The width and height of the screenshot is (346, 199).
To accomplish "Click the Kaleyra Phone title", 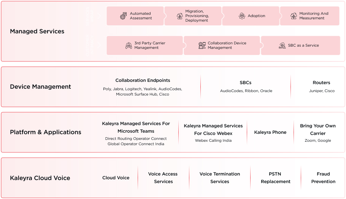I will coord(270,132).
